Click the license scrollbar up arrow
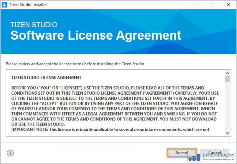The height and width of the screenshot is (164, 237). tap(228, 73)
